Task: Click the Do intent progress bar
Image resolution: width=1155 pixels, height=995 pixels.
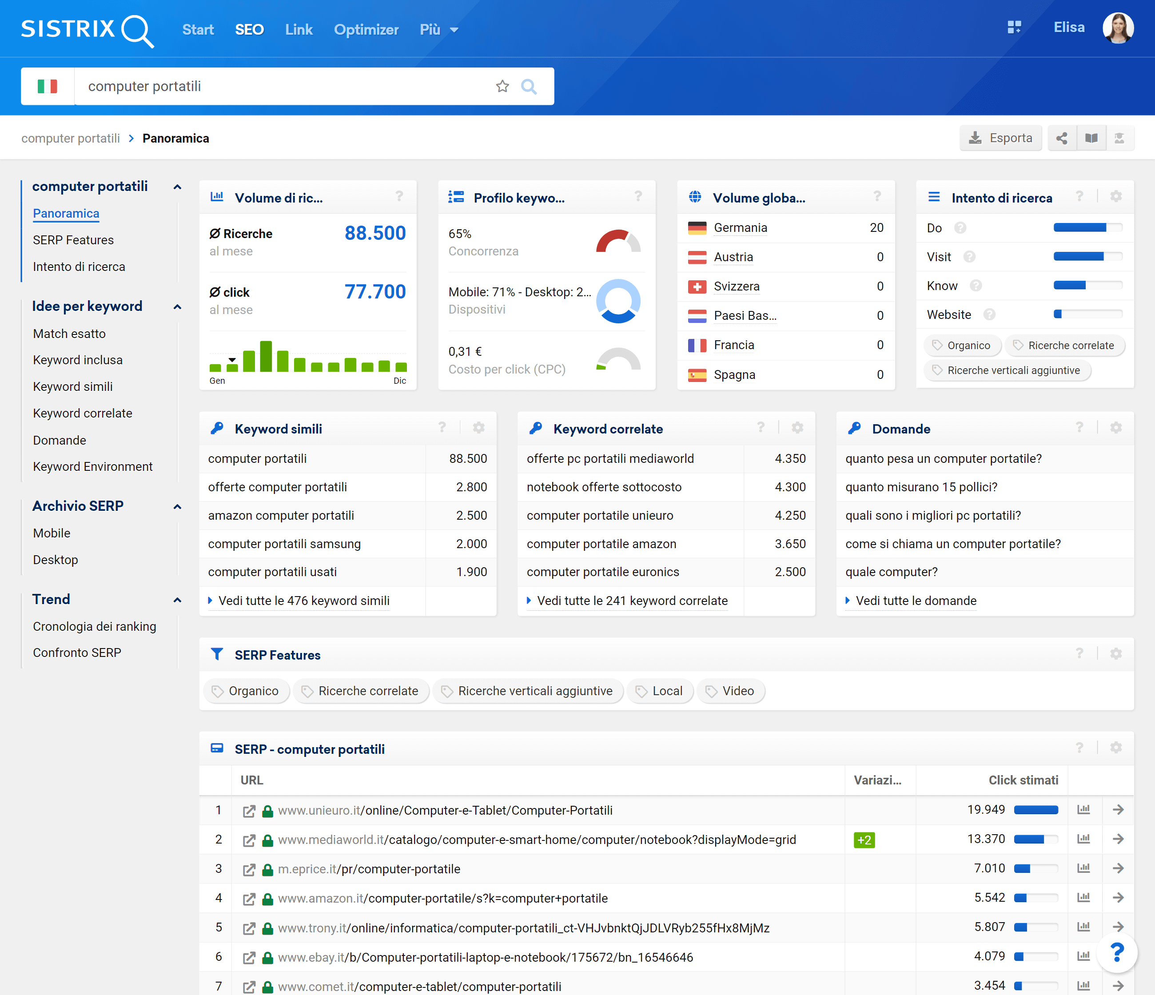Action: 1087,228
